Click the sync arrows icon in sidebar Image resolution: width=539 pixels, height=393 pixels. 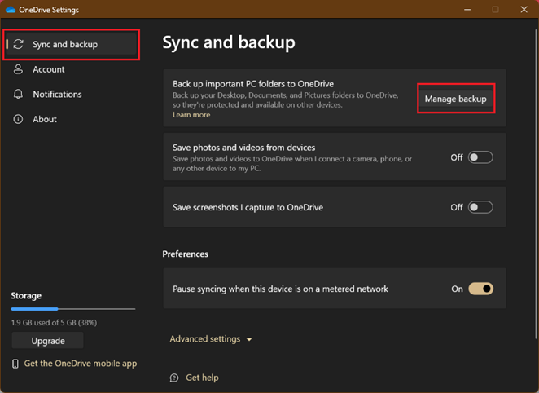tap(18, 44)
